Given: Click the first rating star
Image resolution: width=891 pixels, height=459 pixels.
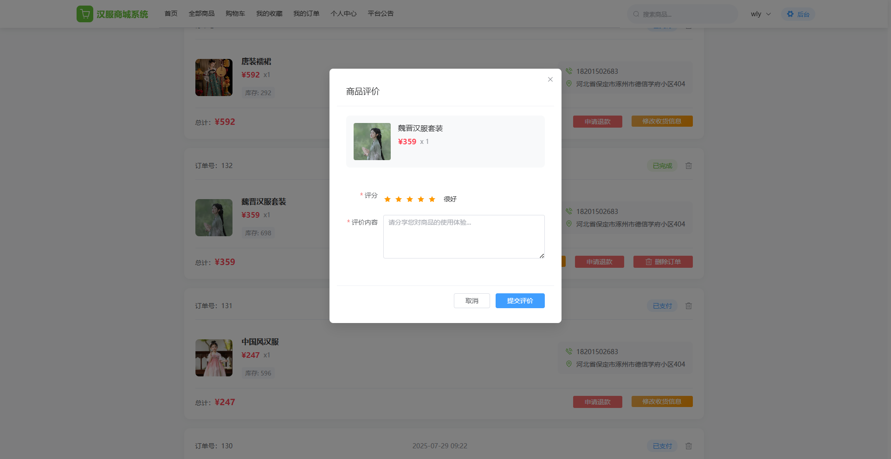Looking at the screenshot, I should 387,199.
